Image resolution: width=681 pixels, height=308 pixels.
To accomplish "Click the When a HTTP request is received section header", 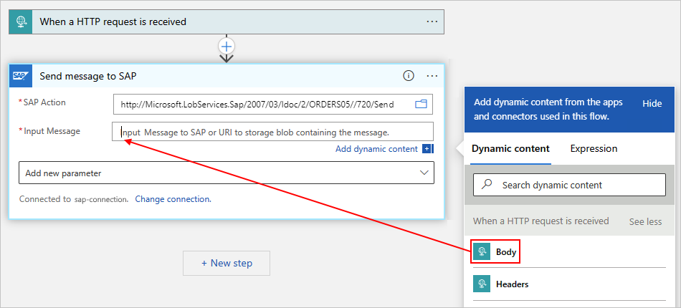I will [540, 221].
